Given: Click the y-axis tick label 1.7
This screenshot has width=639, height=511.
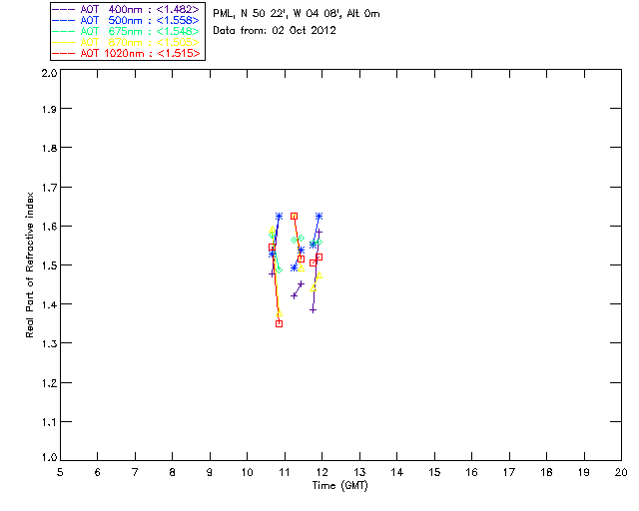Looking at the screenshot, I should coord(50,188).
